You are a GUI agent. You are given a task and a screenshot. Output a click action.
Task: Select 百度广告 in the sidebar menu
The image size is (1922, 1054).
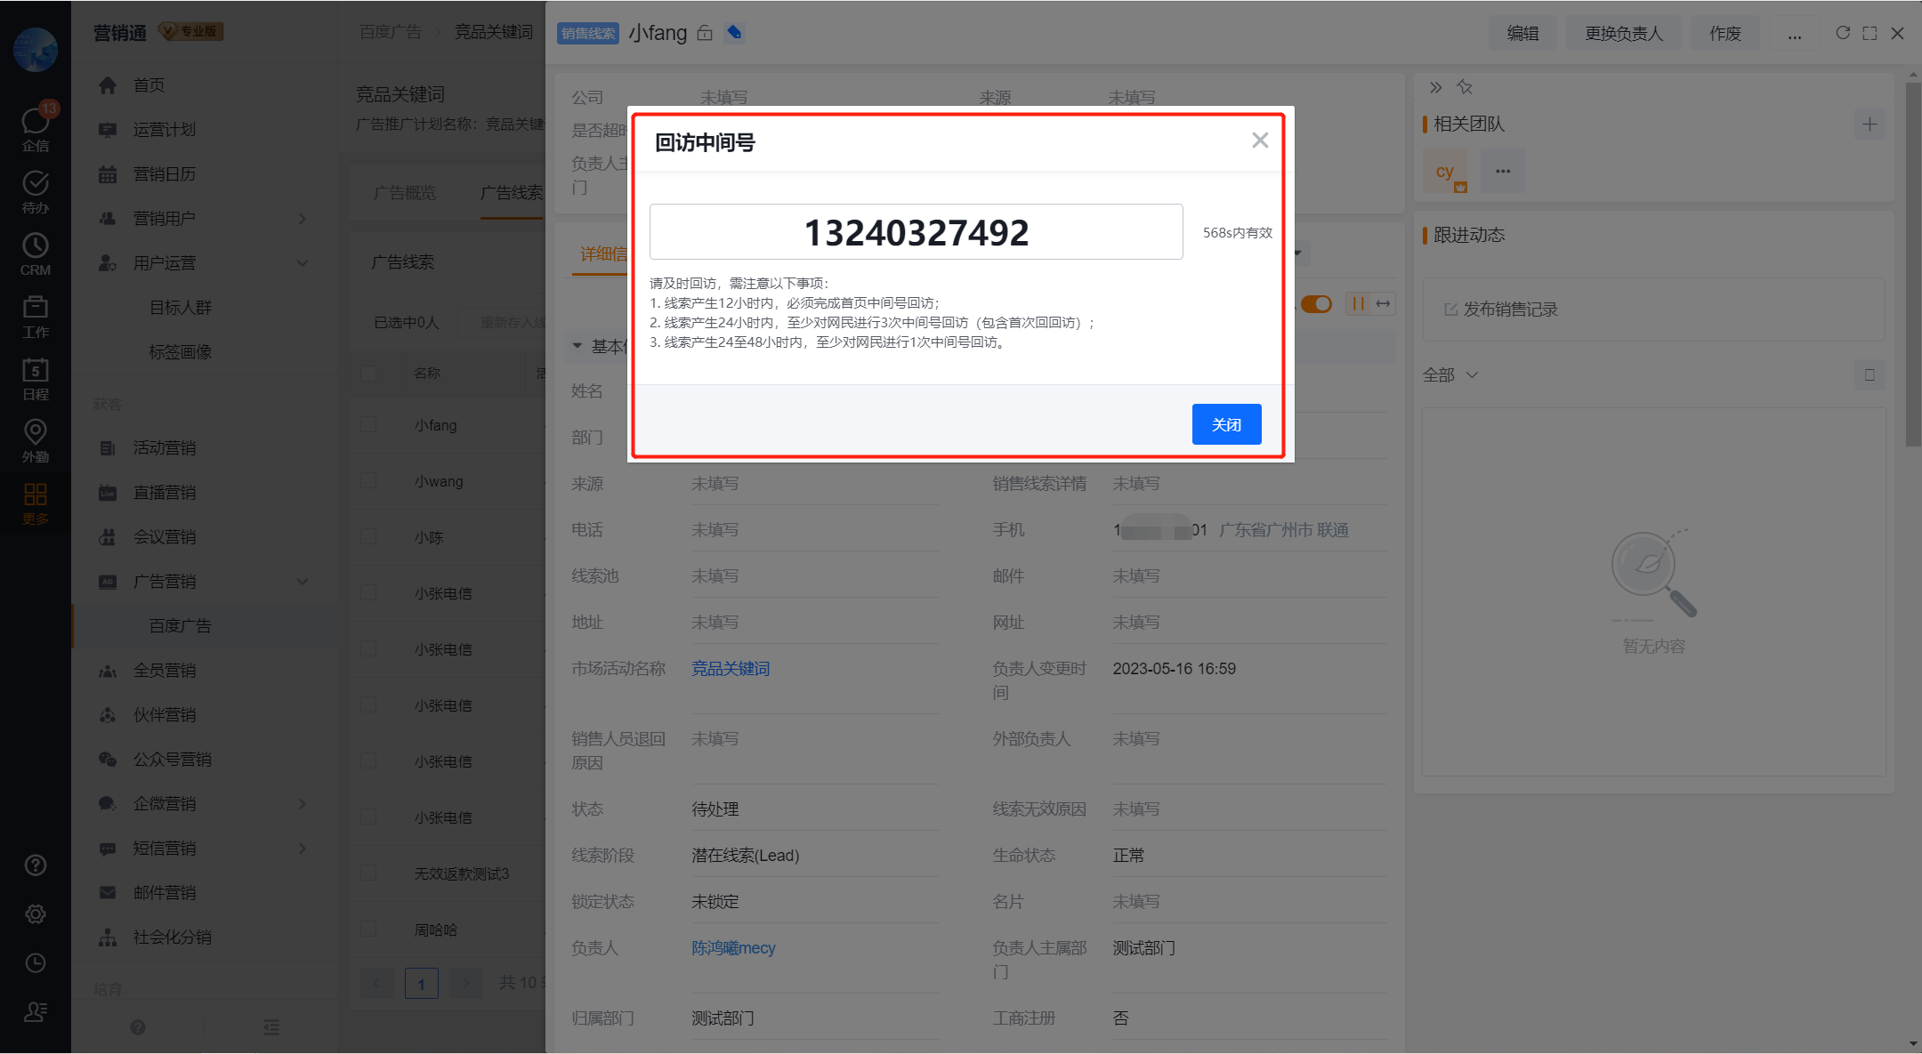click(181, 626)
